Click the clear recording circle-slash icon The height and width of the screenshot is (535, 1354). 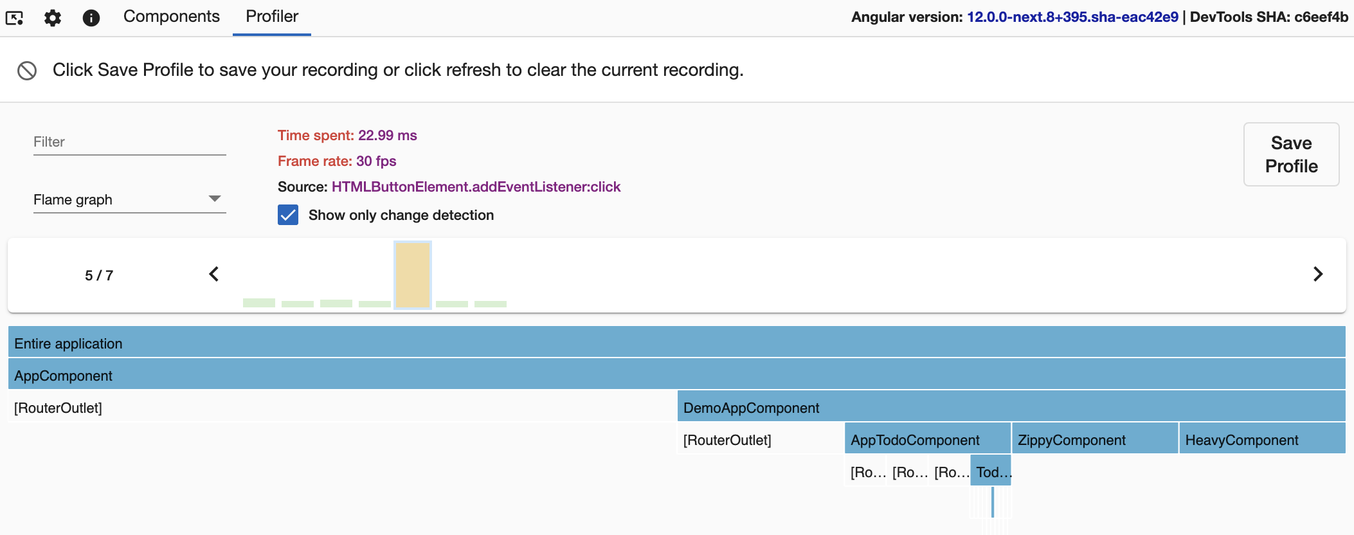click(27, 70)
